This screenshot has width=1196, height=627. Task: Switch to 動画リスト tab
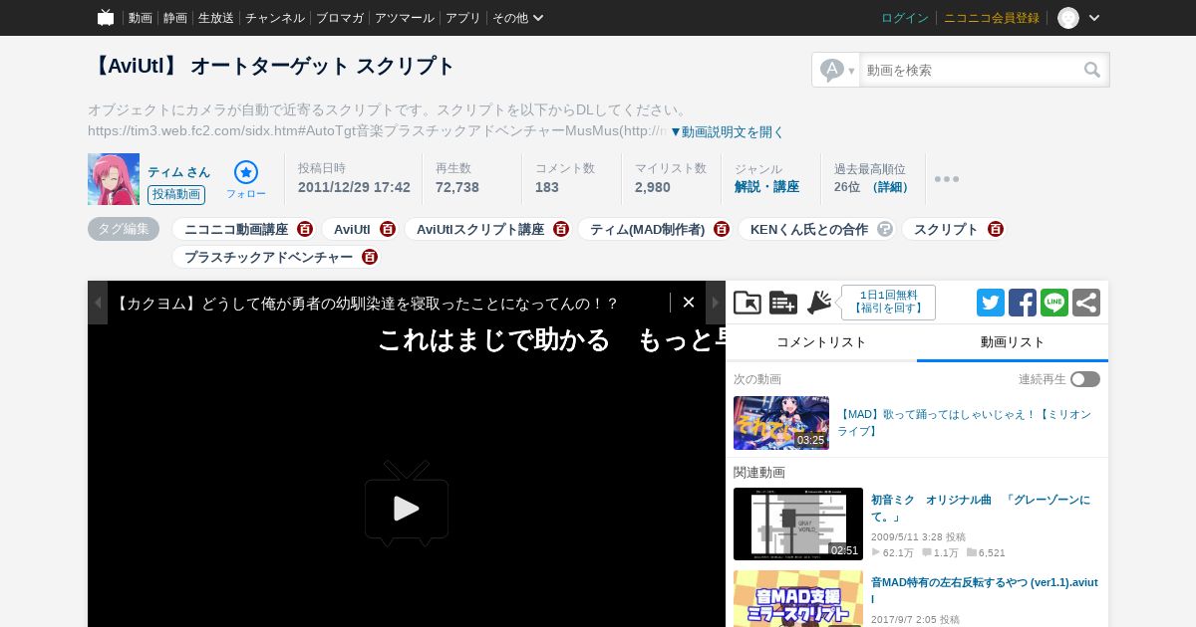(x=1013, y=342)
